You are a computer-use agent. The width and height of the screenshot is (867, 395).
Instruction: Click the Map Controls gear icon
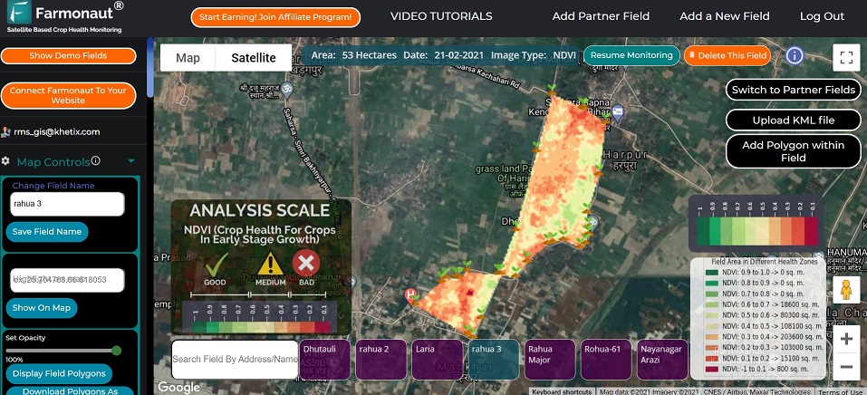point(5,161)
